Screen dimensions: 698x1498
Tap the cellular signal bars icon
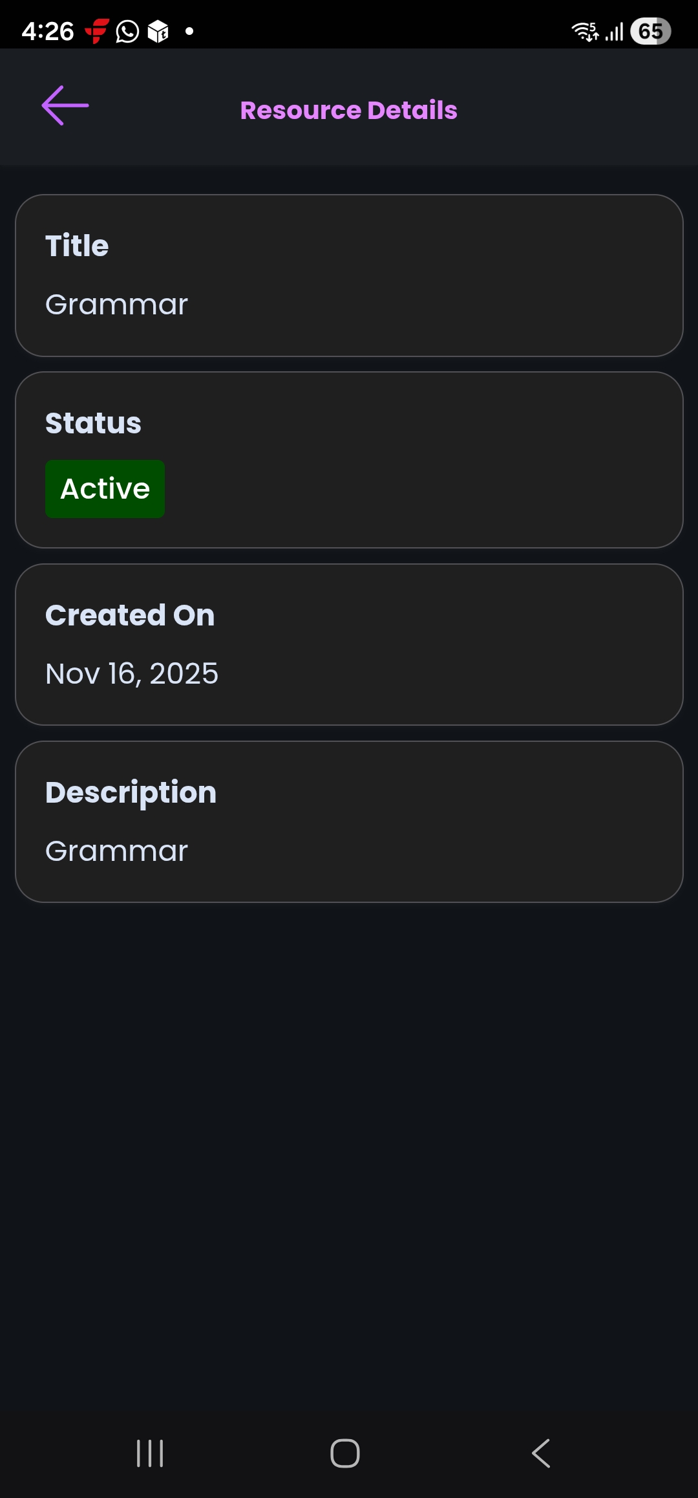614,31
